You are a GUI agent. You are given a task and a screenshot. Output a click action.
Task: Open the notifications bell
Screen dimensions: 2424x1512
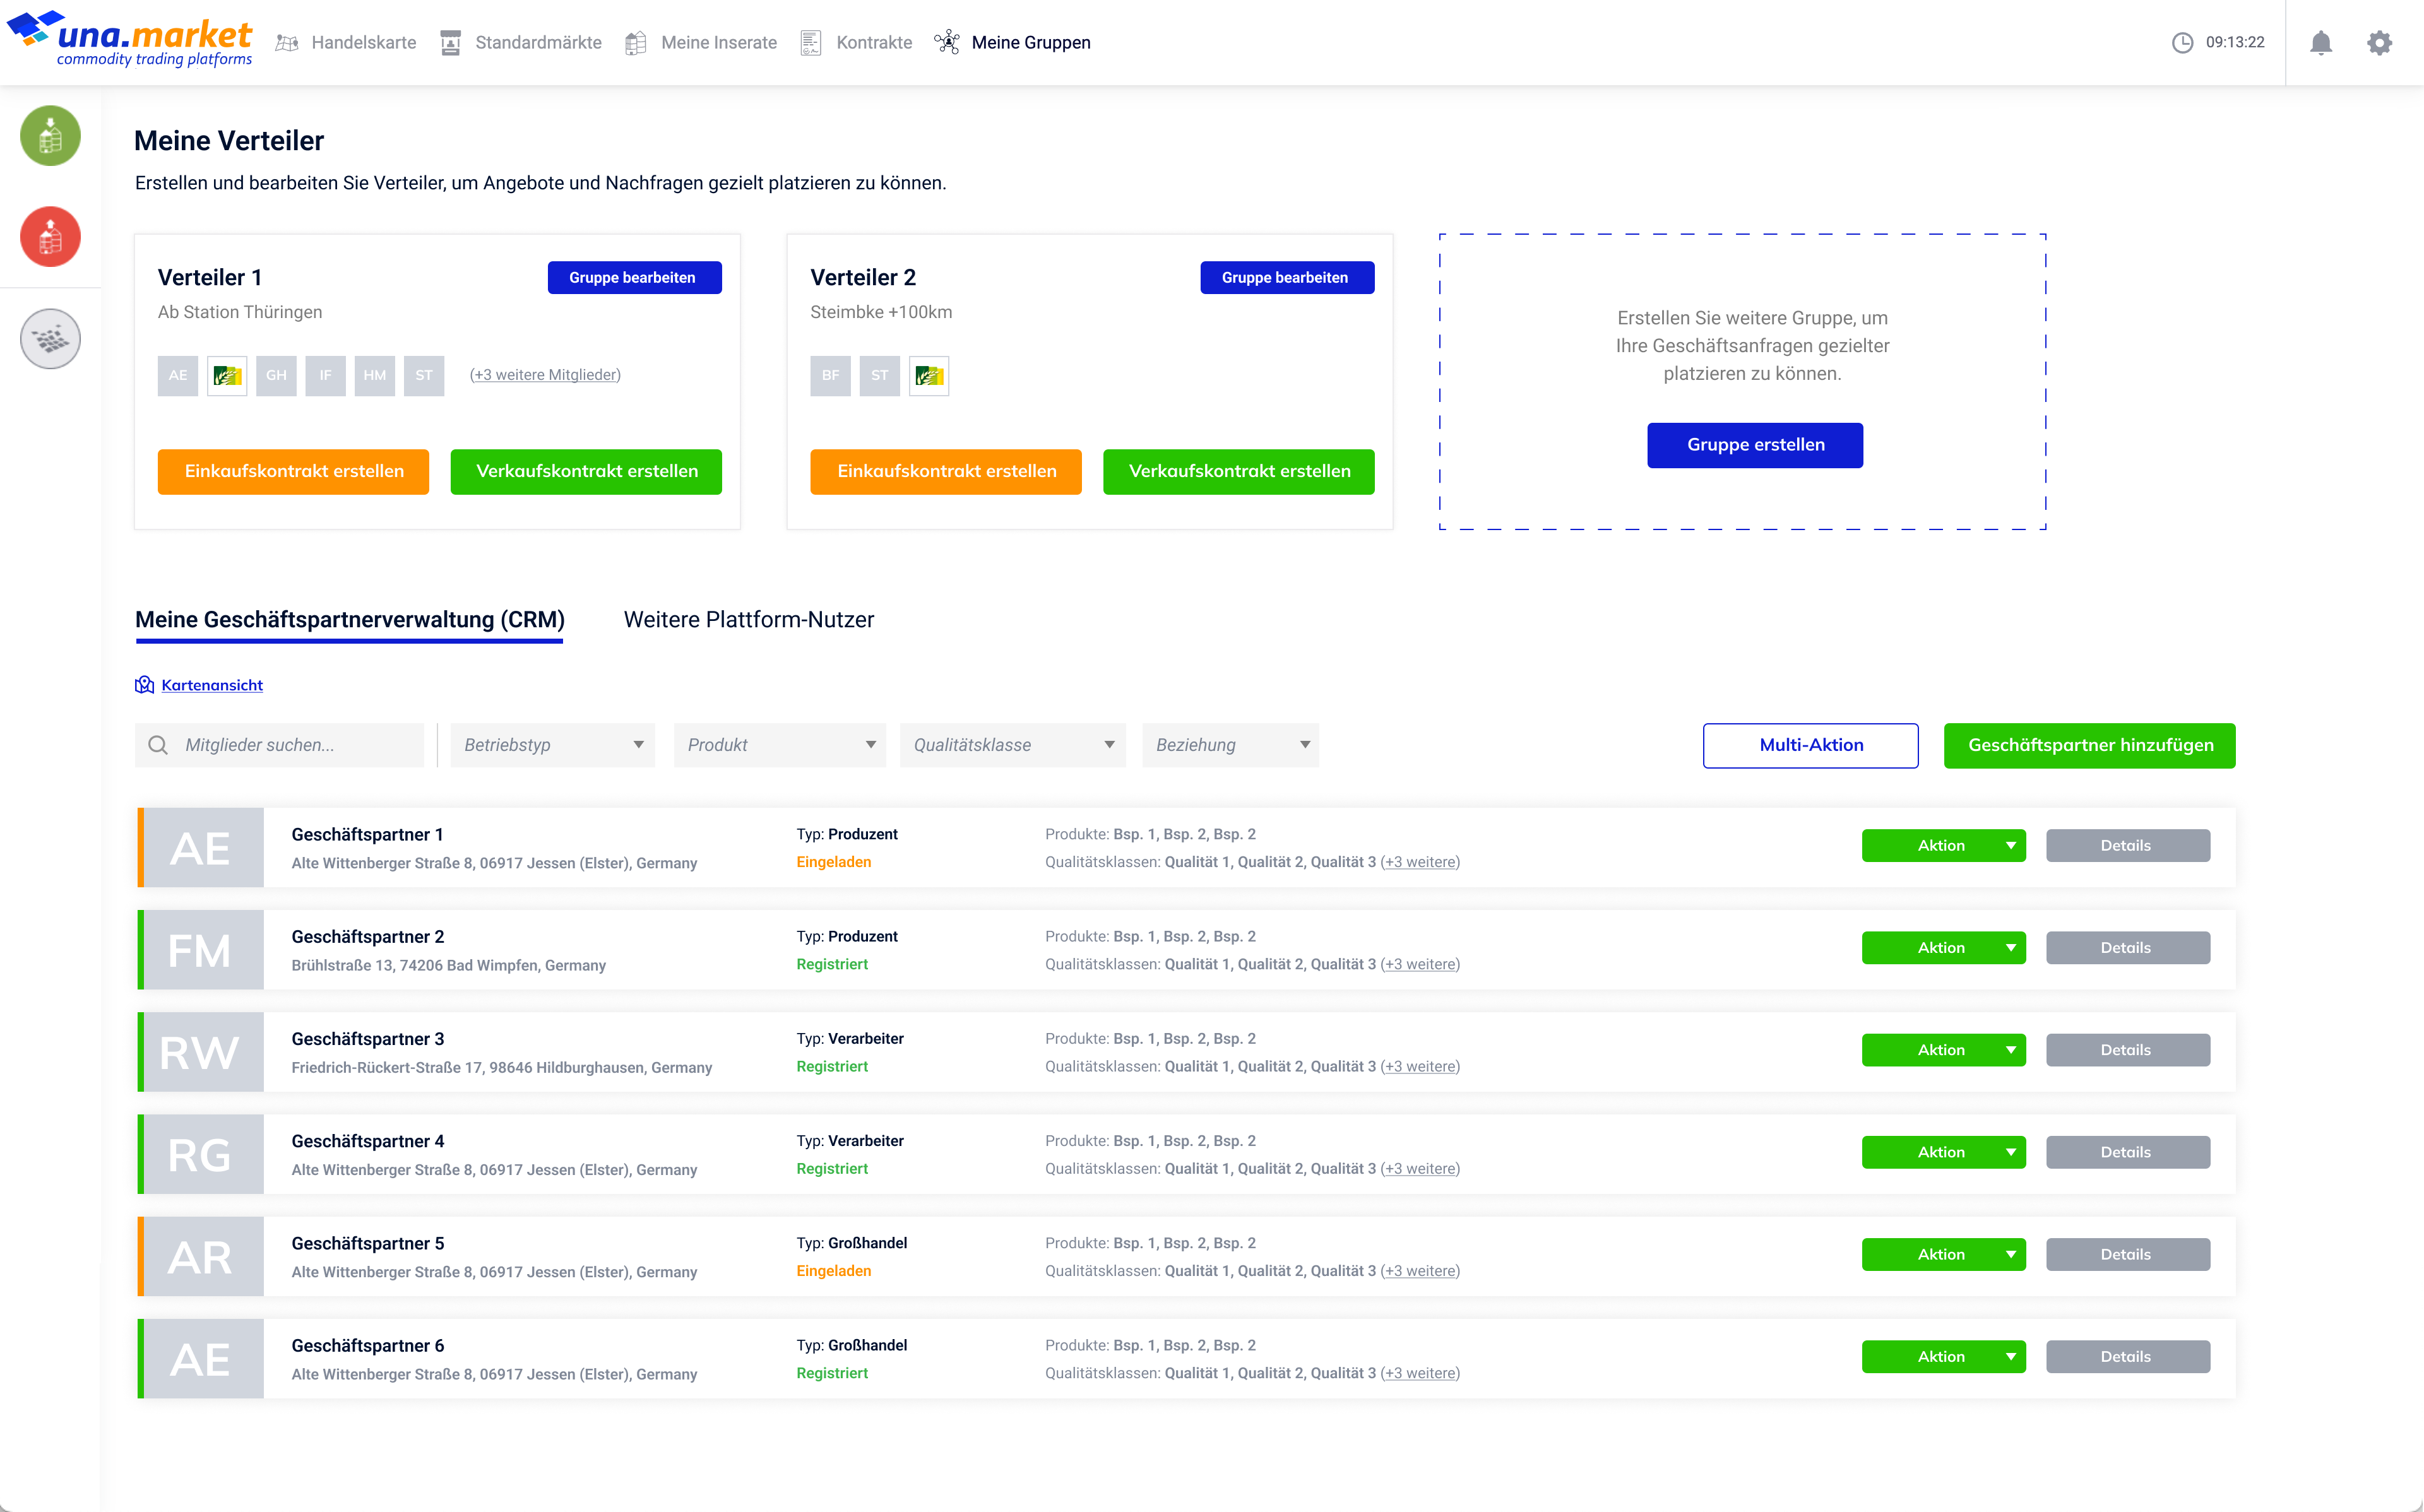2320,43
